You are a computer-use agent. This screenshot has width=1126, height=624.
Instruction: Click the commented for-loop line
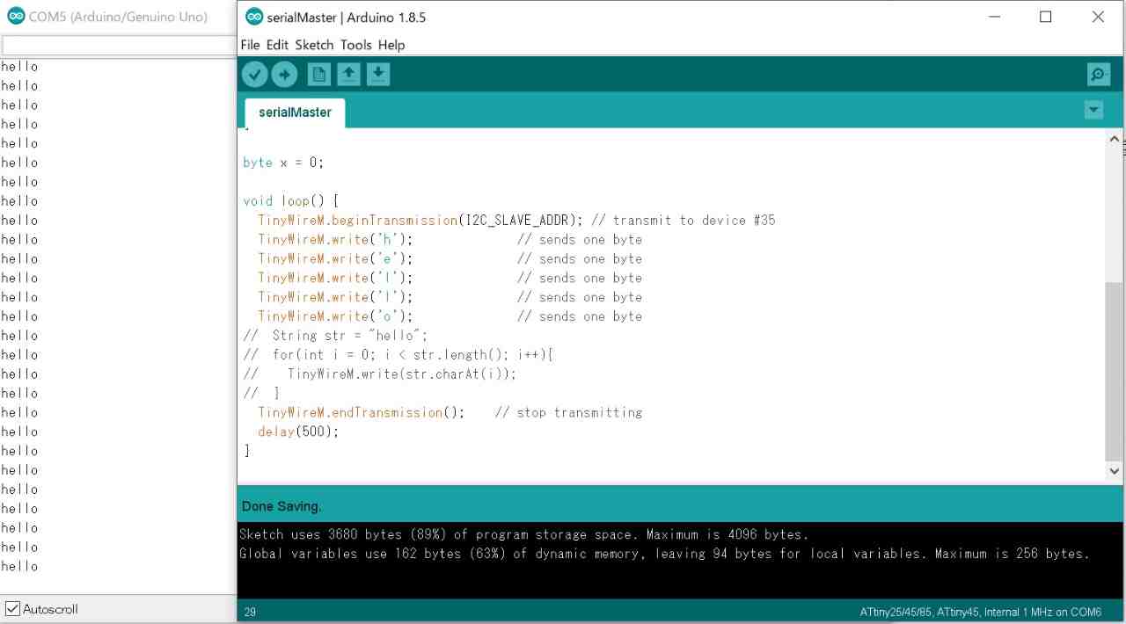[398, 355]
